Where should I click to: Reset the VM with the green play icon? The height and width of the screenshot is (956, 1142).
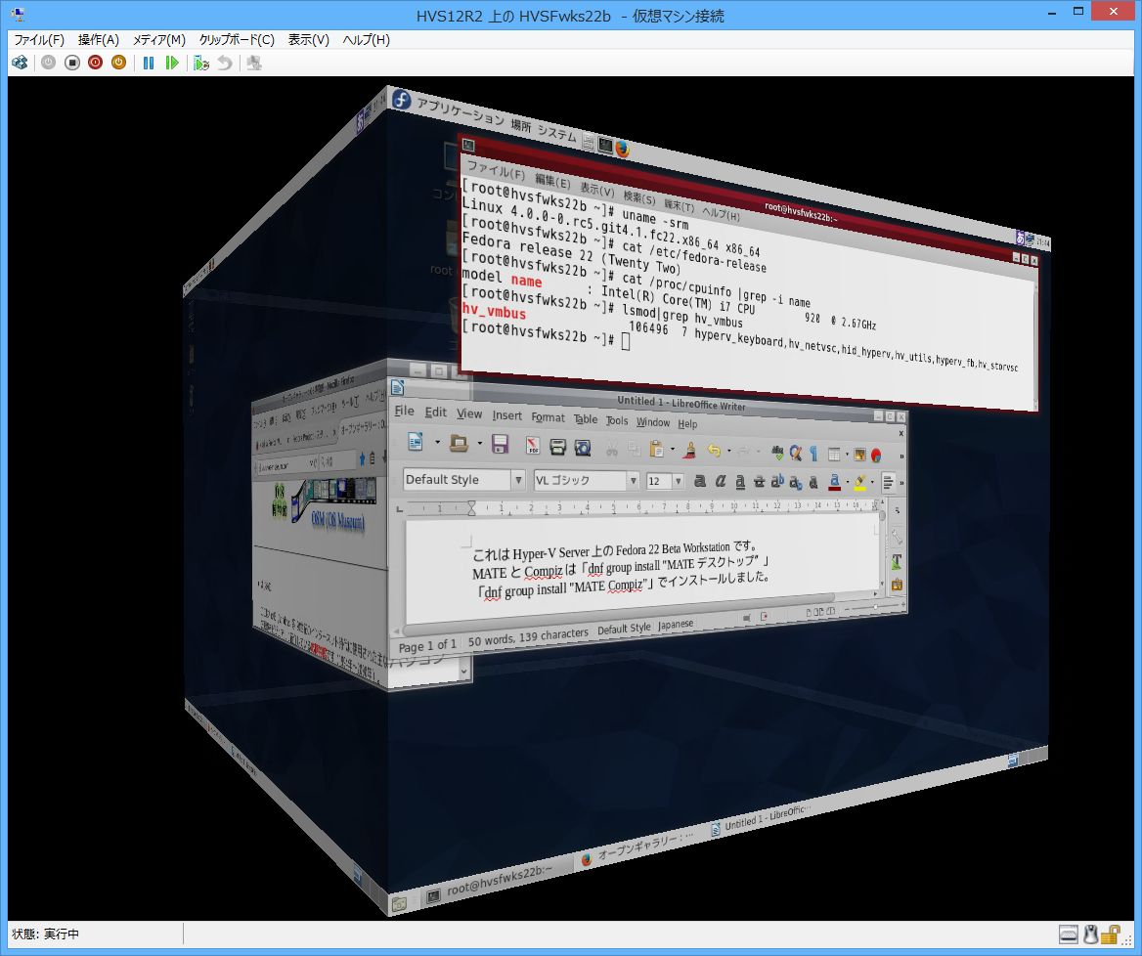coord(172,63)
